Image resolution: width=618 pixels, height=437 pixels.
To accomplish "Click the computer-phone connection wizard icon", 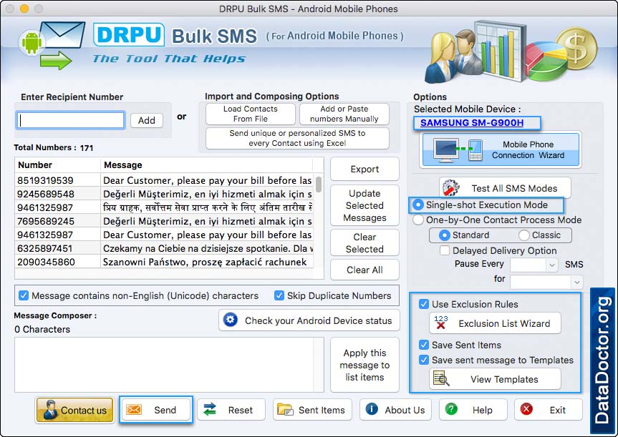I will click(458, 149).
